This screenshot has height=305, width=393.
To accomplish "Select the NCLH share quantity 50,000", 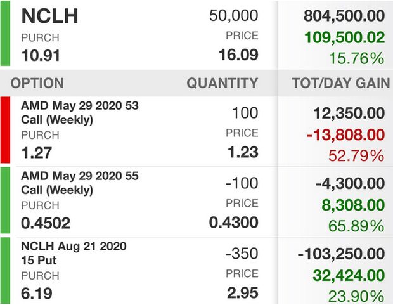I will tap(234, 15).
